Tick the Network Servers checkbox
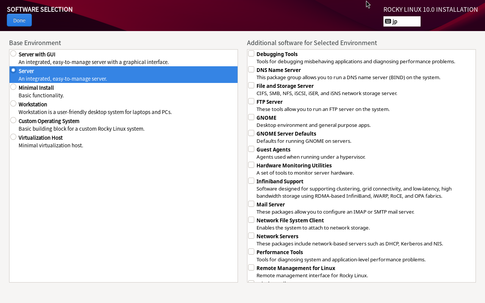The height and width of the screenshot is (303, 485). [251, 236]
